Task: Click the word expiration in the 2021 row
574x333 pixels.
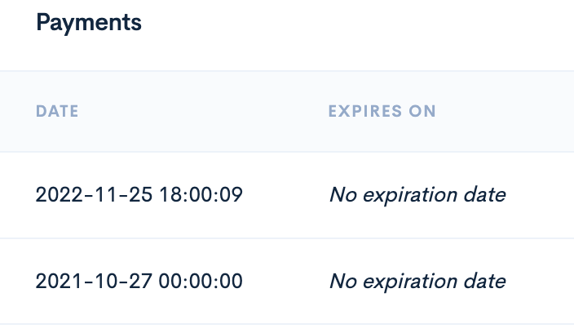Action: point(410,282)
